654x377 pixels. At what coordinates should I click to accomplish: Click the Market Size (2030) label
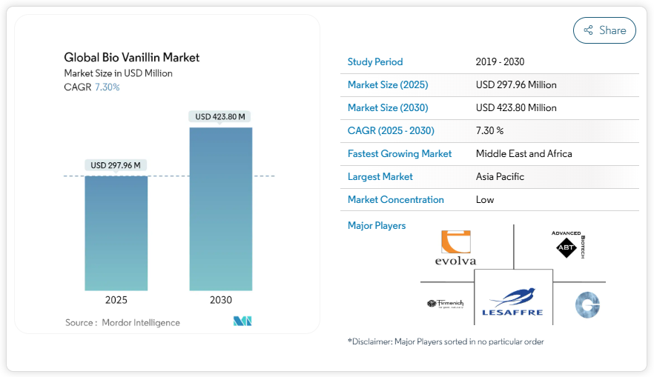pyautogui.click(x=388, y=107)
